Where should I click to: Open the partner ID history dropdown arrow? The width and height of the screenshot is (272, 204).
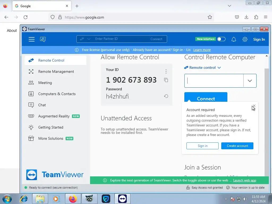[250, 81]
